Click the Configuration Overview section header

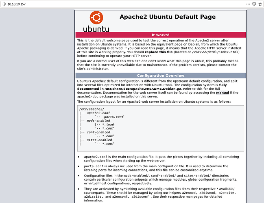point(160,76)
